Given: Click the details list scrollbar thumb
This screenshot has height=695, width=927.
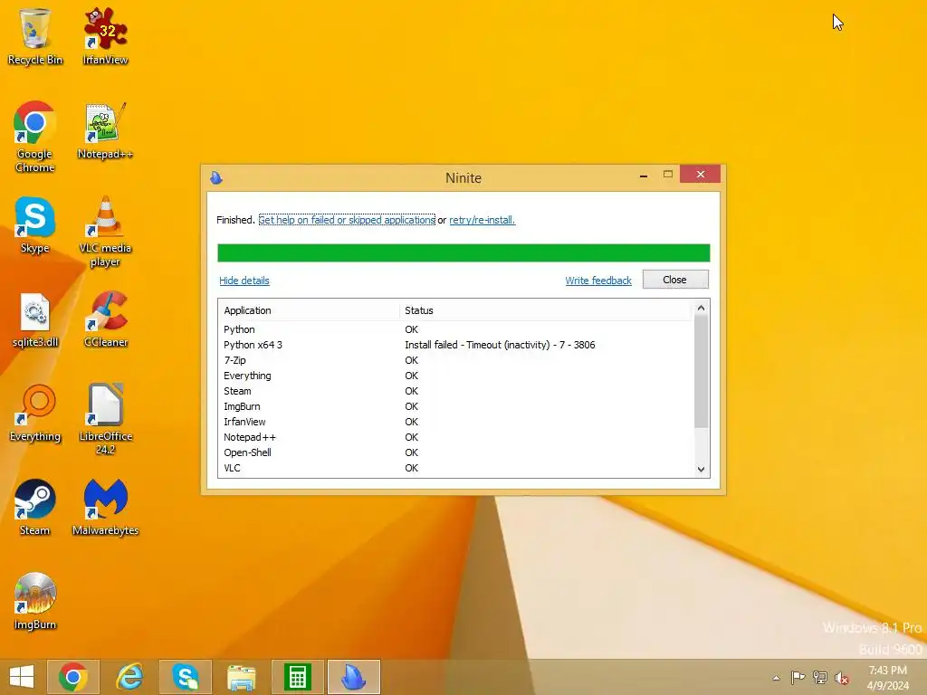Looking at the screenshot, I should tap(702, 371).
